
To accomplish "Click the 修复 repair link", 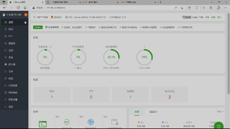I will [x=213, y=17].
